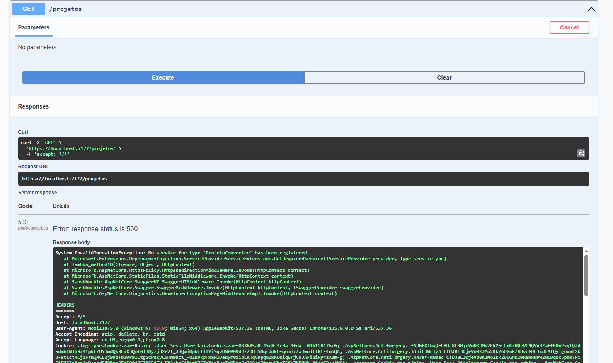Screen dimensions: 613x363
Task: Switch to the Parameters tab
Action: 34,27
